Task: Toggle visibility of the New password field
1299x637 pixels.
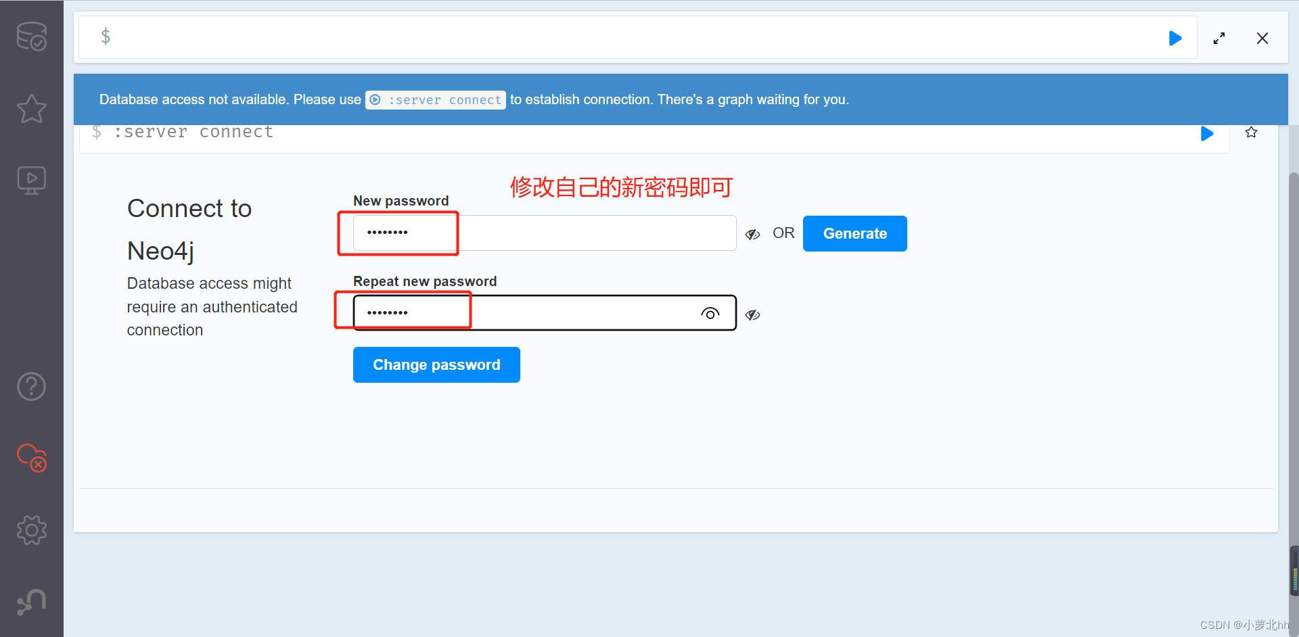Action: (x=753, y=234)
